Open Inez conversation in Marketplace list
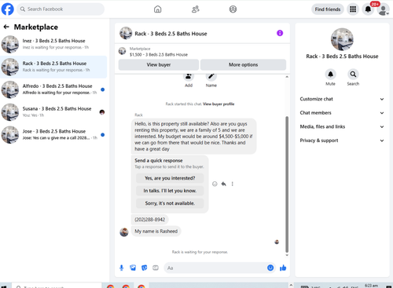Image resolution: width=393 pixels, height=288 pixels. 53,44
